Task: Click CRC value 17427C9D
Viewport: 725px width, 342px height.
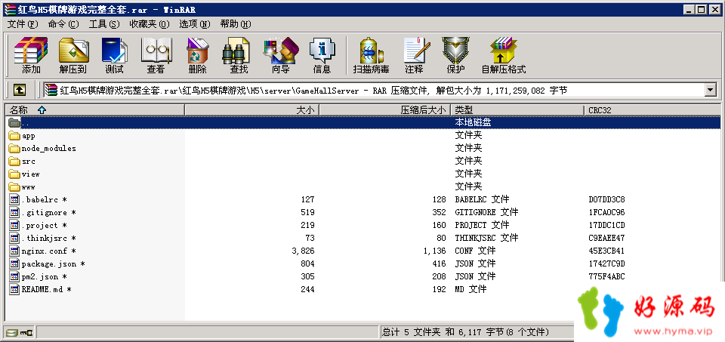Action: click(606, 264)
